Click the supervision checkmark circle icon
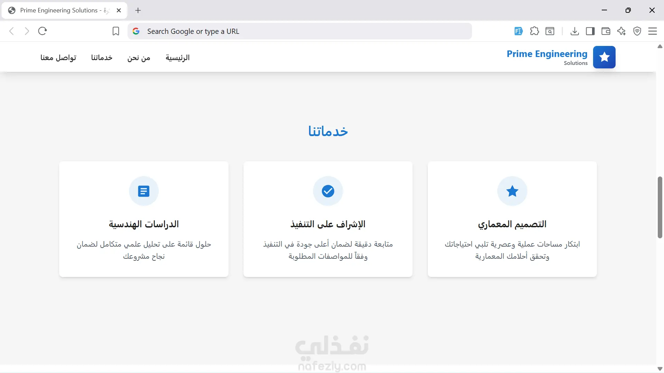Image resolution: width=664 pixels, height=373 pixels. (328, 191)
